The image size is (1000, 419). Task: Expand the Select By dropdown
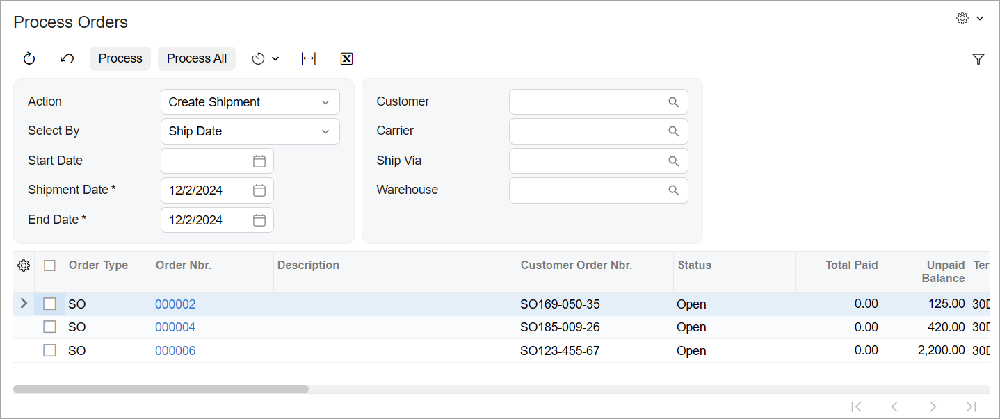(x=250, y=131)
